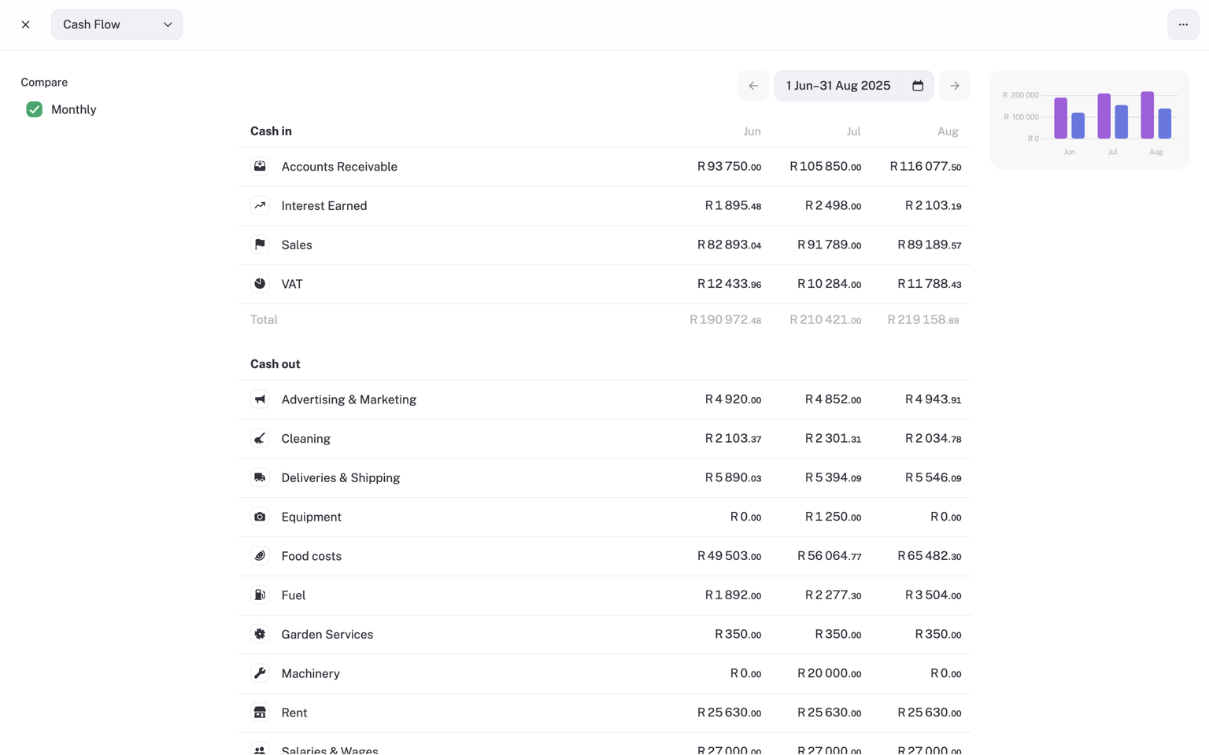The height and width of the screenshot is (755, 1209).
Task: Open the calendar date picker
Action: tap(917, 85)
